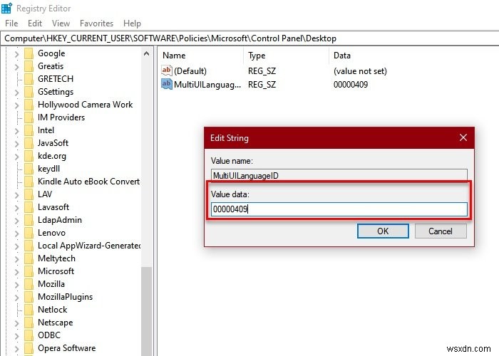Expand the Netscape registry key
This screenshot has height=356, width=499.
(17, 323)
